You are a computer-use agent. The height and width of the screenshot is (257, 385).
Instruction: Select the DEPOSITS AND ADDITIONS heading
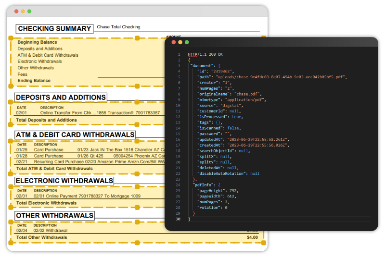(61, 98)
